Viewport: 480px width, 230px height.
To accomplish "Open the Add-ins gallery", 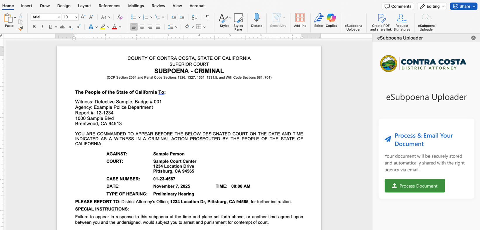I will [x=300, y=20].
